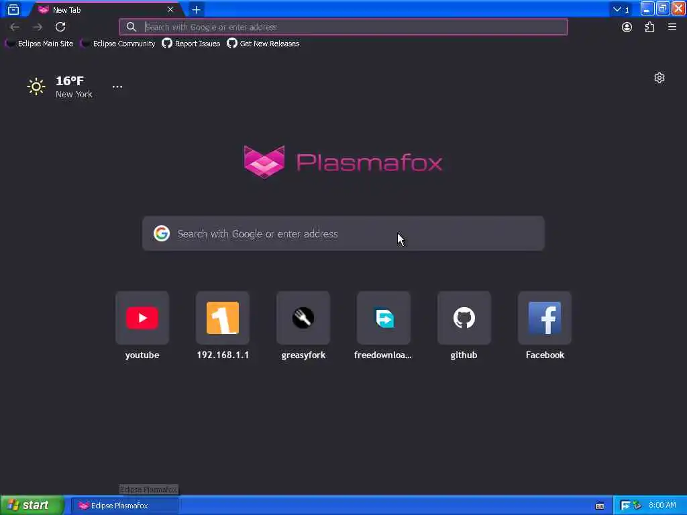Click the sunny weather icon
This screenshot has width=687, height=515.
coord(36,87)
